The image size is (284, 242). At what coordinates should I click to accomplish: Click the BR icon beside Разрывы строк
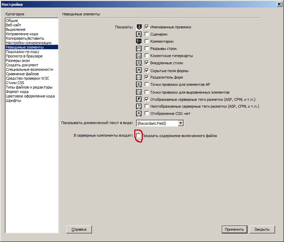click(x=139, y=48)
